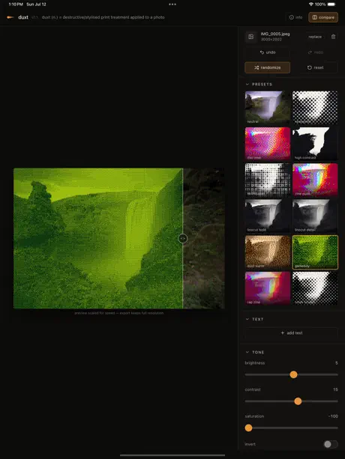Toggle the compare view button
The height and width of the screenshot is (459, 345).
click(x=323, y=17)
